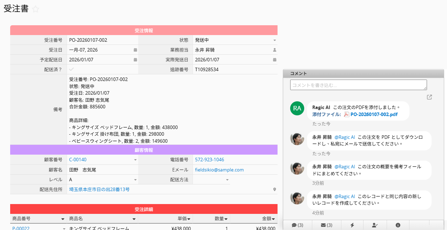
Task: Open the 商品名 column sort menu
Action: pyautogui.click(x=134, y=219)
